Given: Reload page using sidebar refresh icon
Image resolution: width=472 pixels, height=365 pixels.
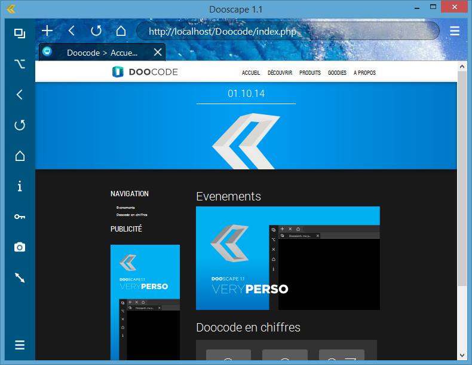Looking at the screenshot, I should click(20, 125).
